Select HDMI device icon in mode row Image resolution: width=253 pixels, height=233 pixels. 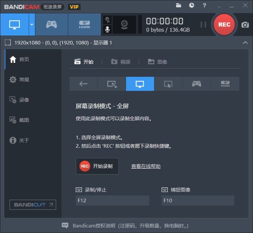(x=225, y=84)
